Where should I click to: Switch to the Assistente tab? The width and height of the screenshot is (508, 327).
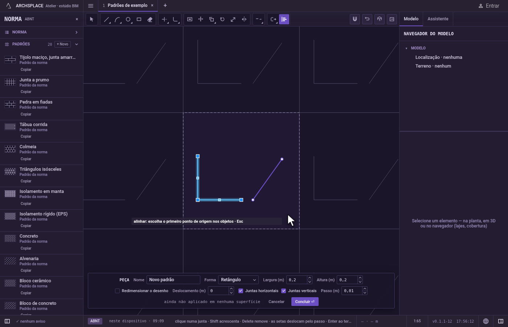pos(438,19)
